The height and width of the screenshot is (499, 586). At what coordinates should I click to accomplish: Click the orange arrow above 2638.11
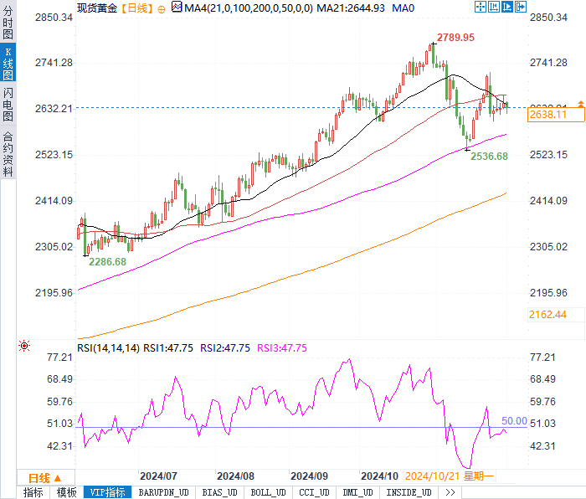click(x=581, y=104)
